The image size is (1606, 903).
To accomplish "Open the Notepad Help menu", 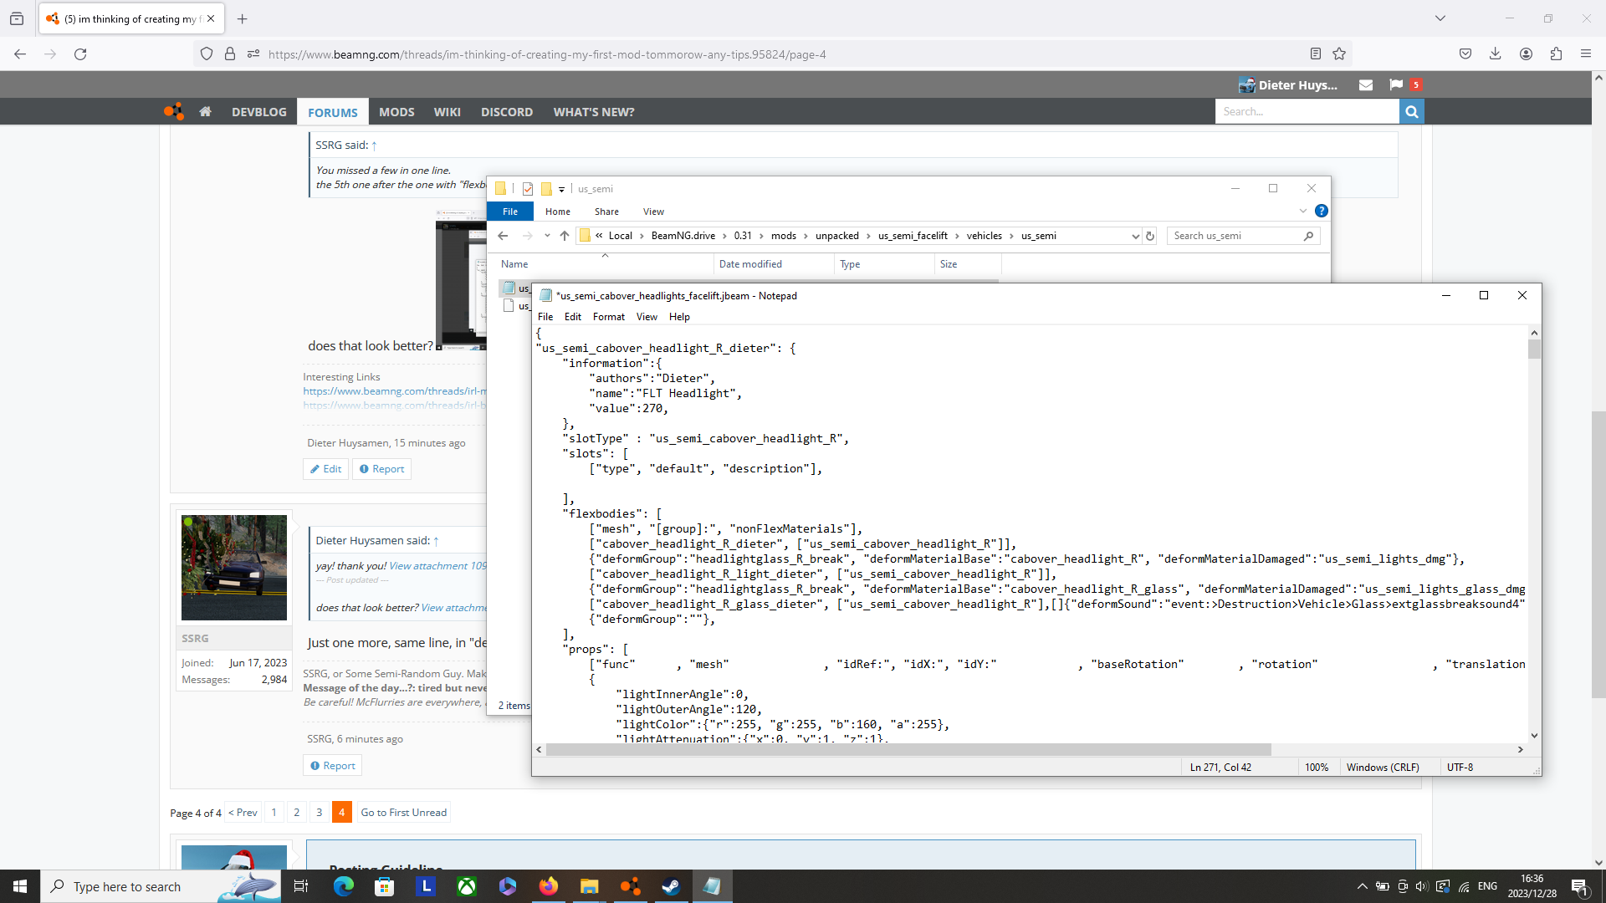I will (679, 317).
